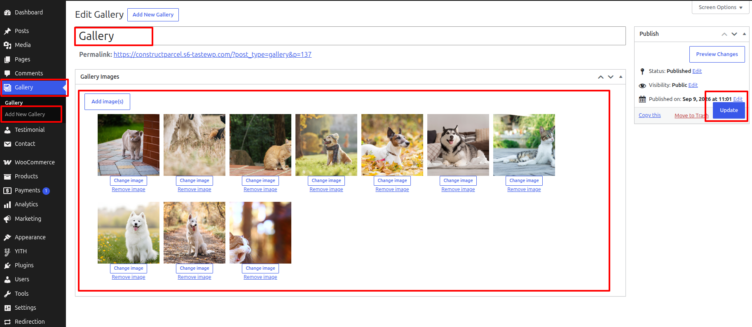Viewport: 752px width, 327px height.
Task: Click the Testimonial person icon
Action: [x=7, y=130]
